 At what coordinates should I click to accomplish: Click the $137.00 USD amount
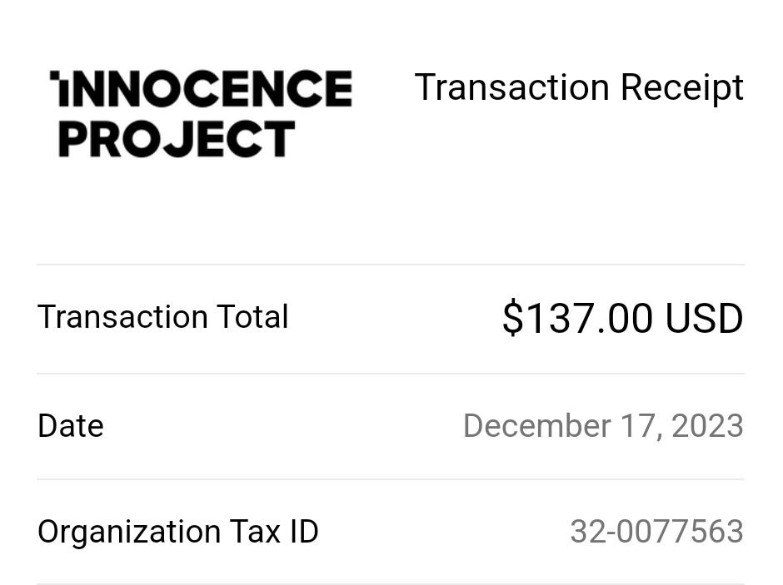tap(623, 318)
